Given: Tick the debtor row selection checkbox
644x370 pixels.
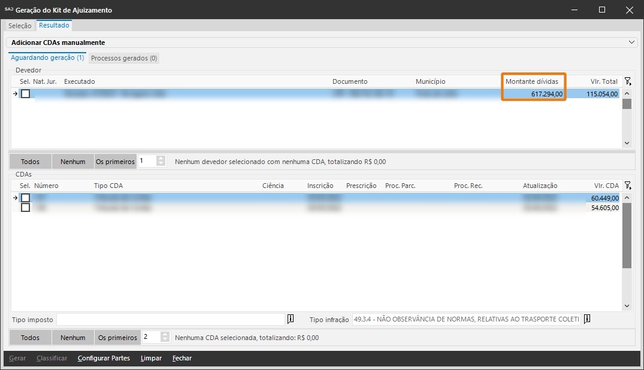Looking at the screenshot, I should [x=25, y=94].
